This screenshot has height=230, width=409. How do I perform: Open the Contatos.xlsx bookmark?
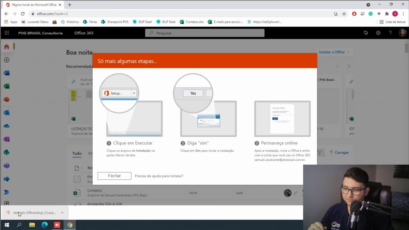[x=192, y=22]
